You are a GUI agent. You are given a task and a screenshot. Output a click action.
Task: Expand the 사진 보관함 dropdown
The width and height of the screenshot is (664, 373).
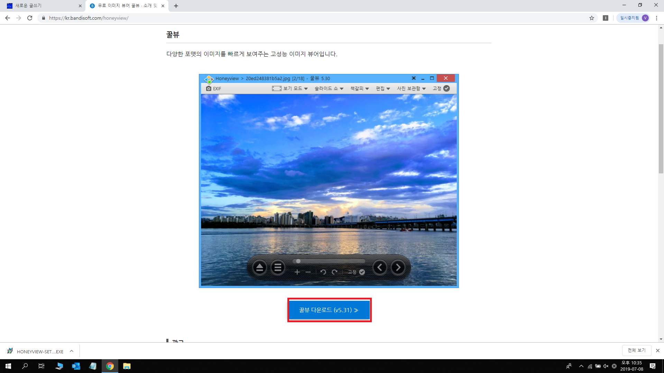pyautogui.click(x=411, y=88)
